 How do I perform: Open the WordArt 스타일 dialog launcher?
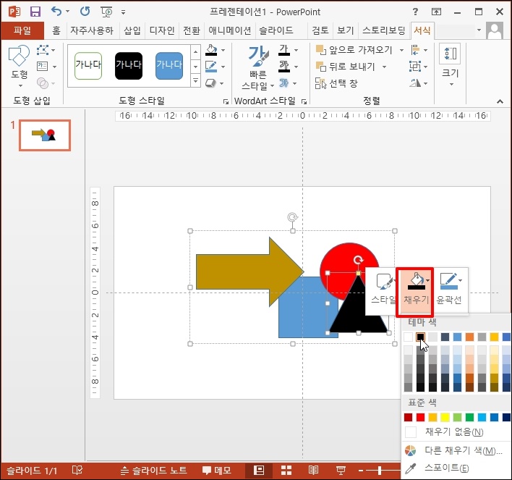[x=304, y=101]
